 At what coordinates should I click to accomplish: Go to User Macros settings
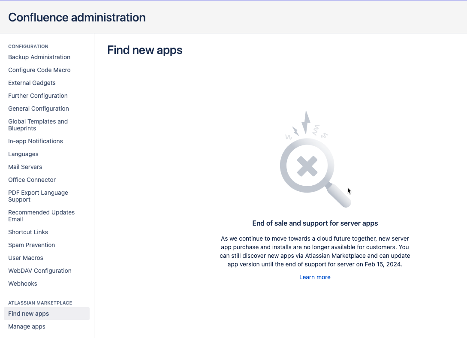[25, 258]
